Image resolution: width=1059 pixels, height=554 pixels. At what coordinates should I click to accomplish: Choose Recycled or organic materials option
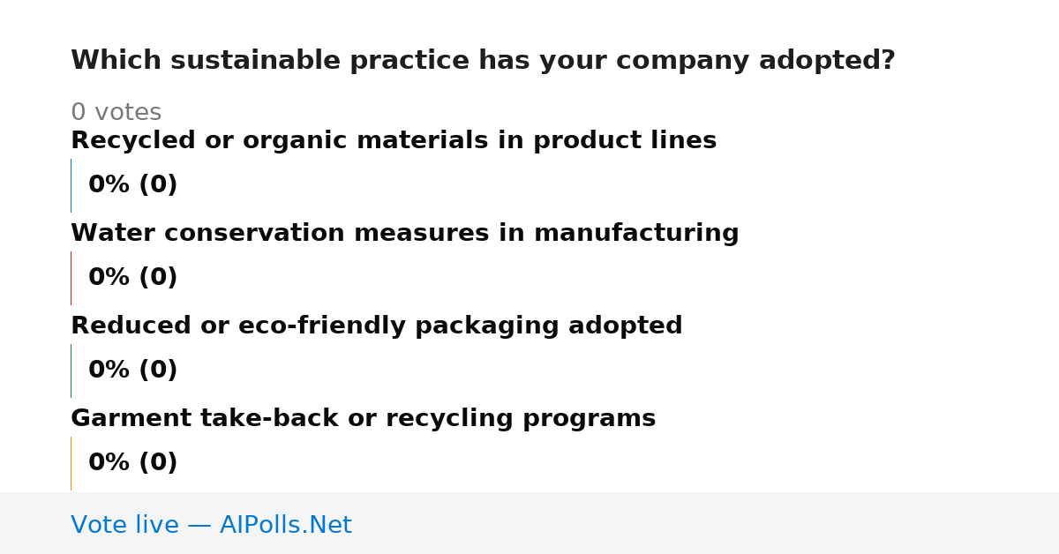(x=394, y=141)
